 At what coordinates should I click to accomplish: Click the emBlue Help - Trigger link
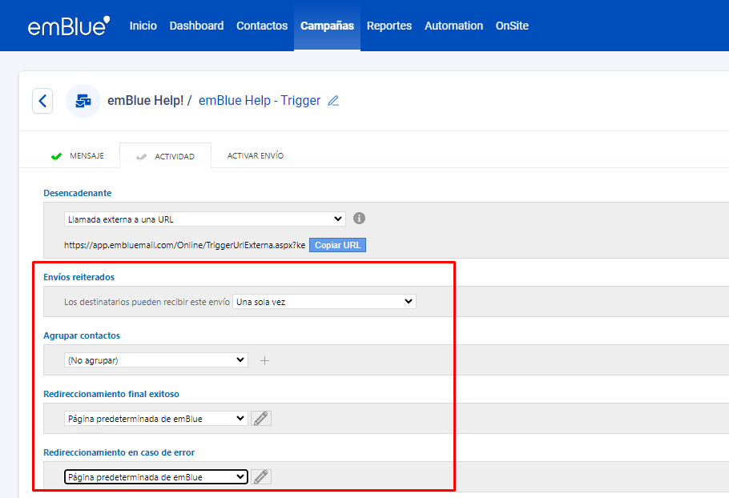coord(260,100)
